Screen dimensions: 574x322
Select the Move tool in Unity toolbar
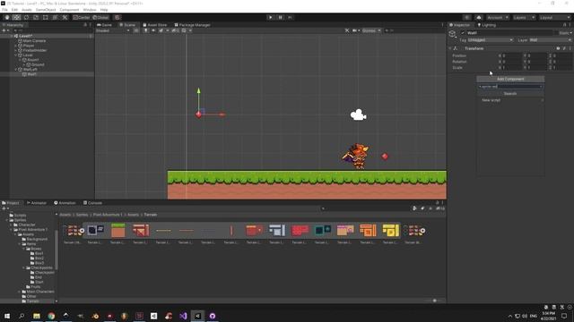[16, 18]
